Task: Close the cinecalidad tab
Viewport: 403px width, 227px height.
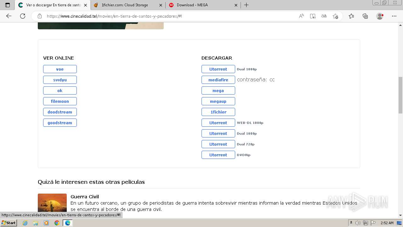Action: tap(85, 5)
